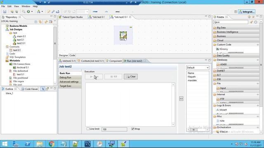Click the Create Job icon in the toolbar
The image size is (264, 148).
click(38, 12)
